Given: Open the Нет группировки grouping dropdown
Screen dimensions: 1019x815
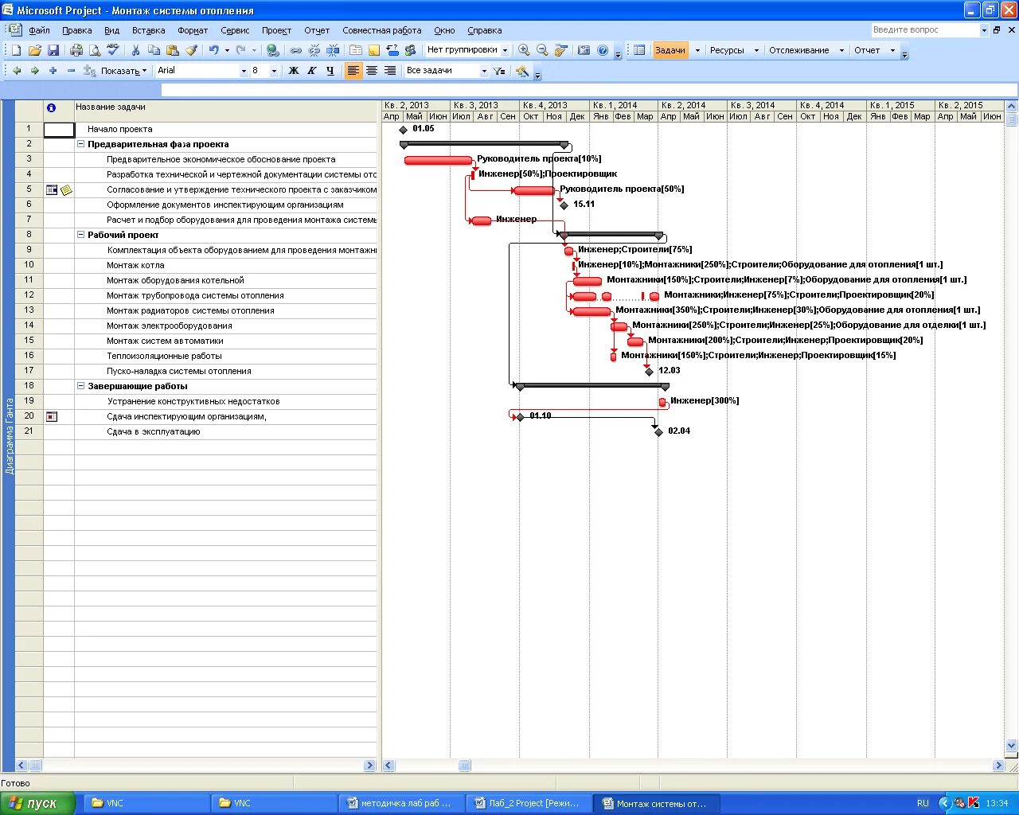Looking at the screenshot, I should (x=505, y=50).
